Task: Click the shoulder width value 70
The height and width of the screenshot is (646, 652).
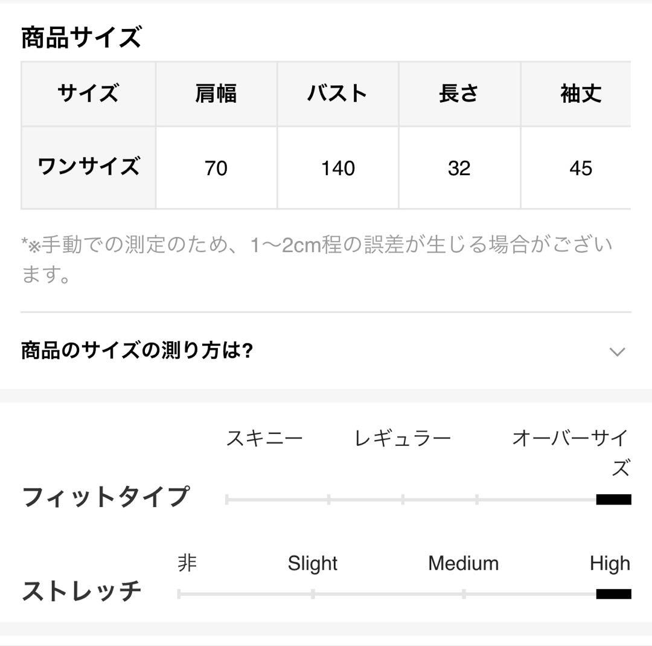Action: 216,168
